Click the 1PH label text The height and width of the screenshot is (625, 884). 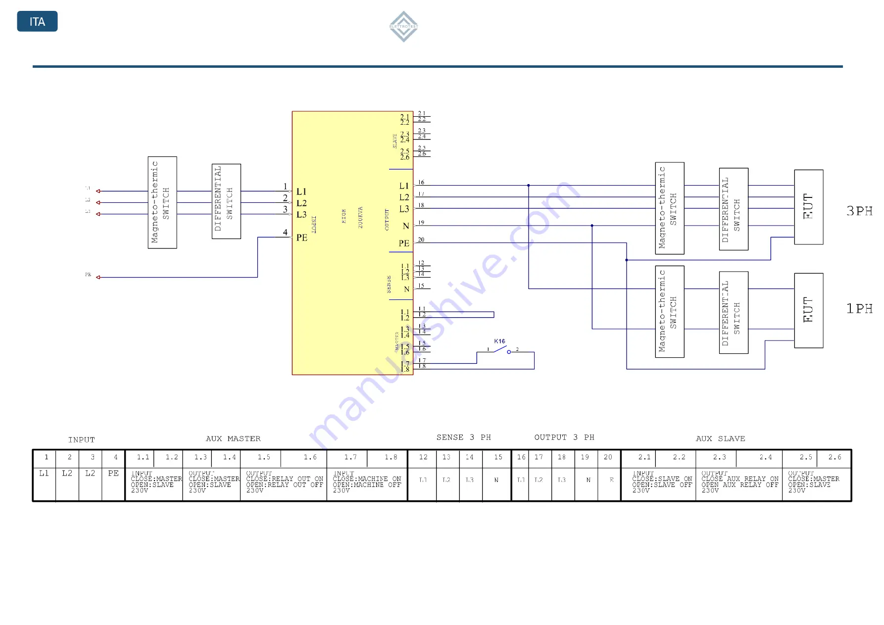click(x=859, y=309)
